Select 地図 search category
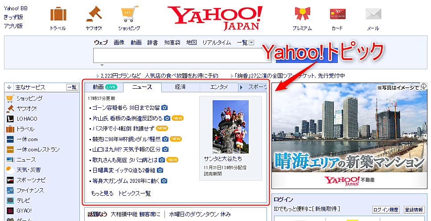This screenshot has width=431, height=221. pyautogui.click(x=191, y=43)
